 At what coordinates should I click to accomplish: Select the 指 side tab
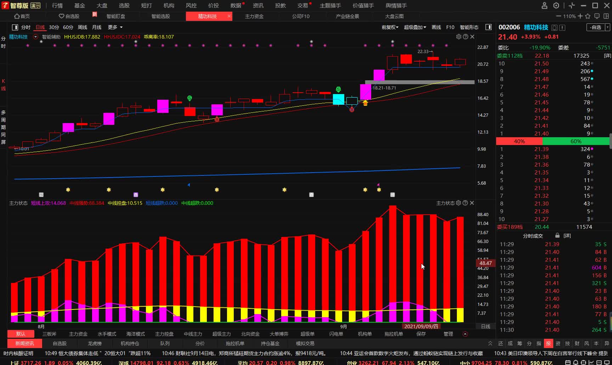click(x=539, y=343)
